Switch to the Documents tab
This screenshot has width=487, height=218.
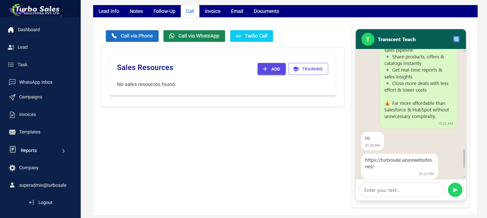(266, 11)
